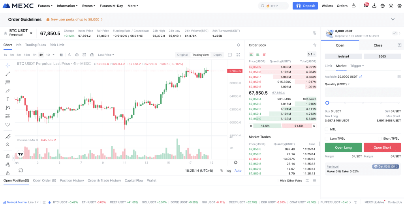Toggle log scale on chart

pyautogui.click(x=229, y=170)
